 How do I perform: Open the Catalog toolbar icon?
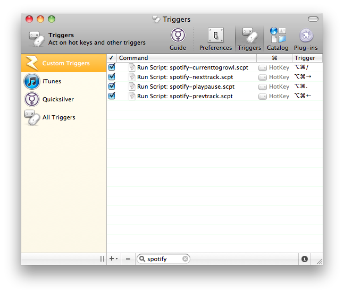[278, 35]
